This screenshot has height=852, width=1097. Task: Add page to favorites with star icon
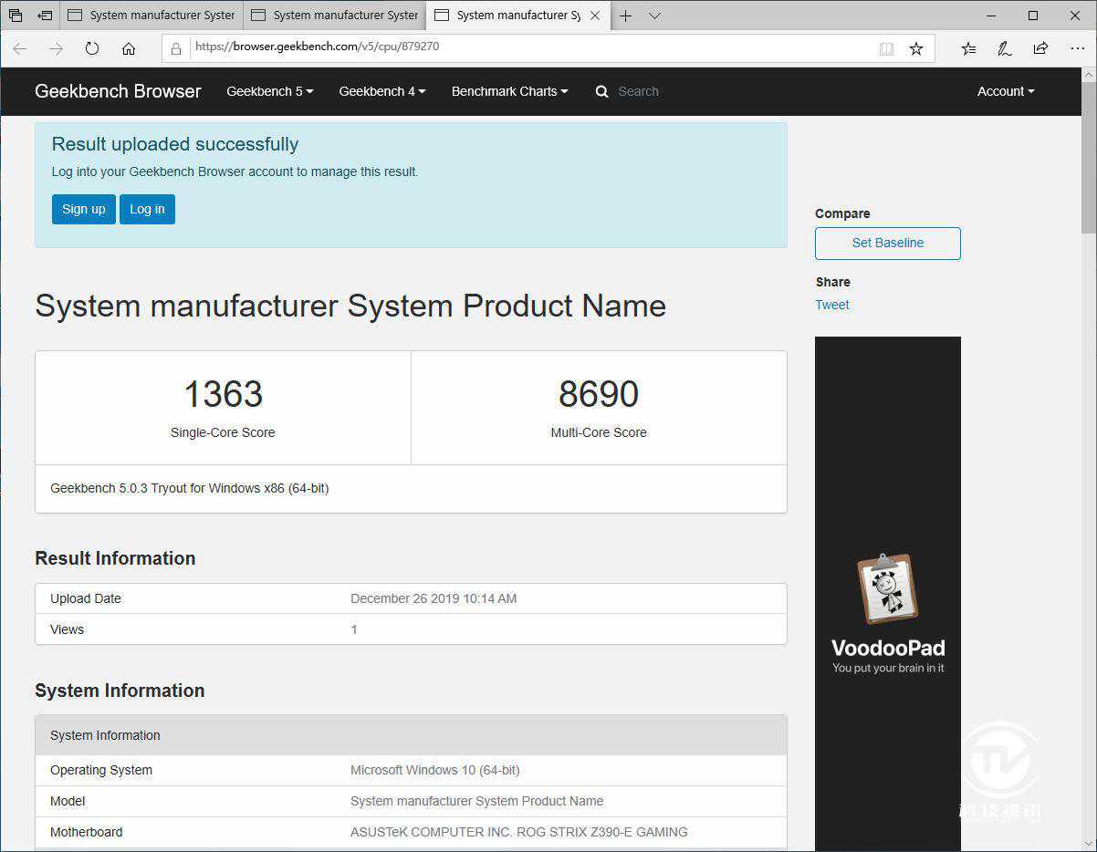coord(916,48)
